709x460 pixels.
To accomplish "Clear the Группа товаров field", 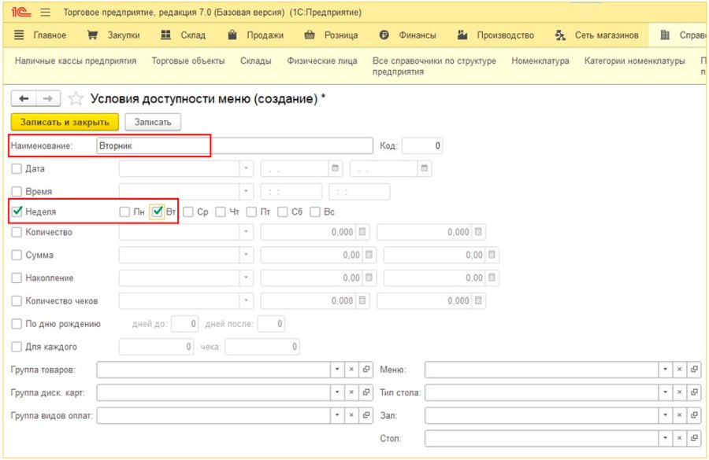I will coord(351,370).
